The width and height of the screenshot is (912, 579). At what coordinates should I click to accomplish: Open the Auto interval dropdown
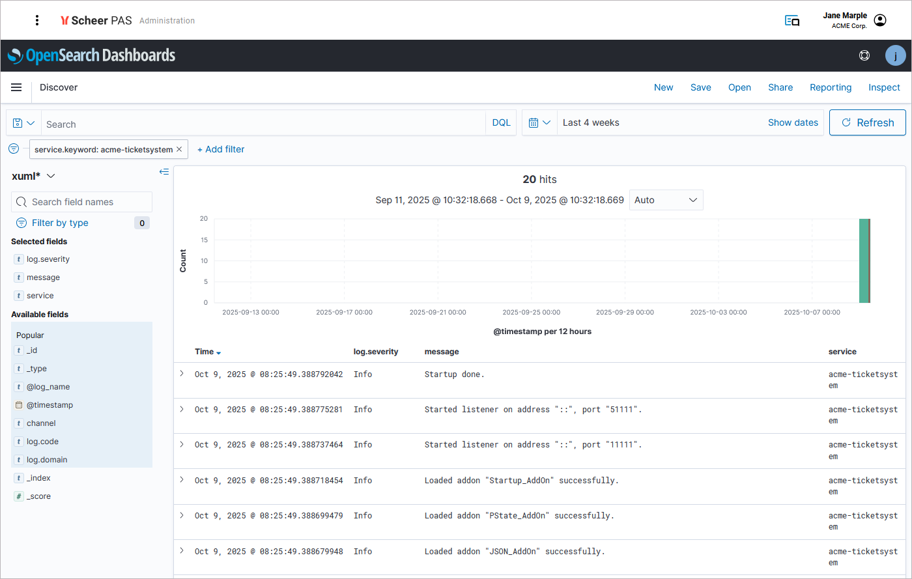[666, 200]
